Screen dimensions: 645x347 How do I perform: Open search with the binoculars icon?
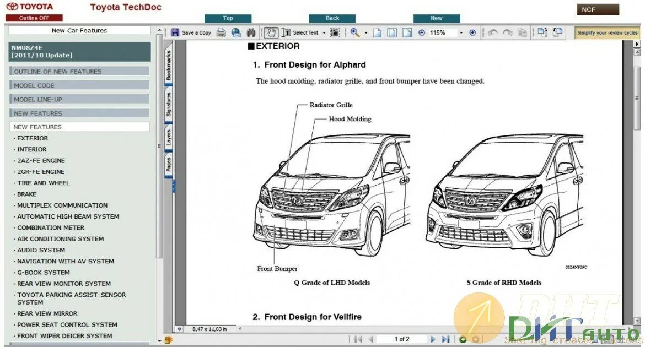click(x=251, y=32)
